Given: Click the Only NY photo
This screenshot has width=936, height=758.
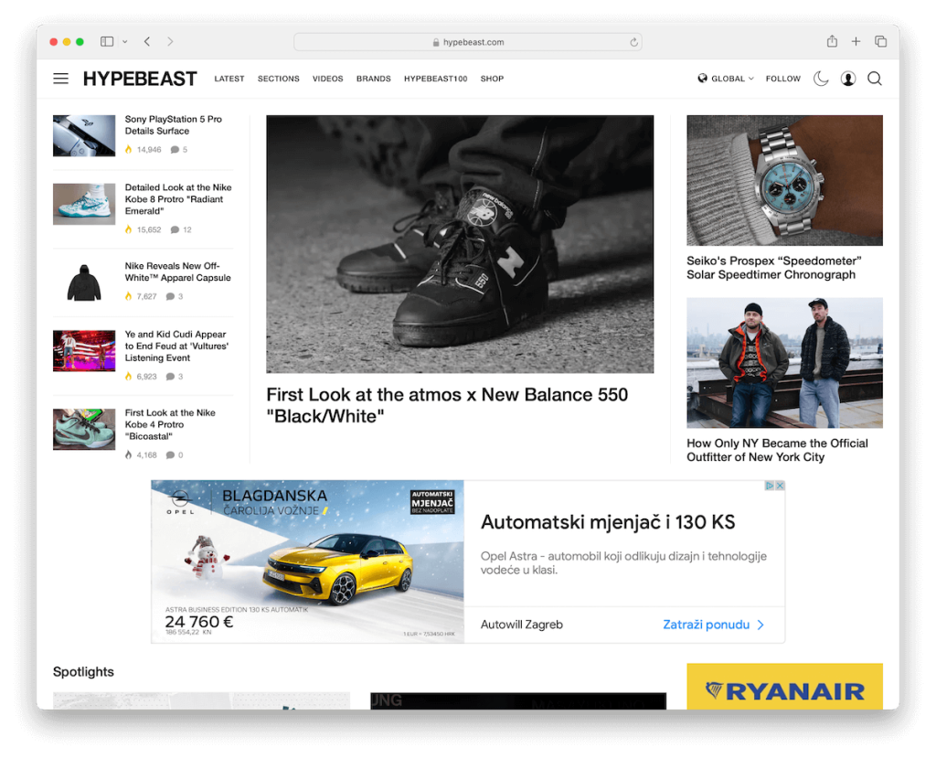Looking at the screenshot, I should coord(784,363).
